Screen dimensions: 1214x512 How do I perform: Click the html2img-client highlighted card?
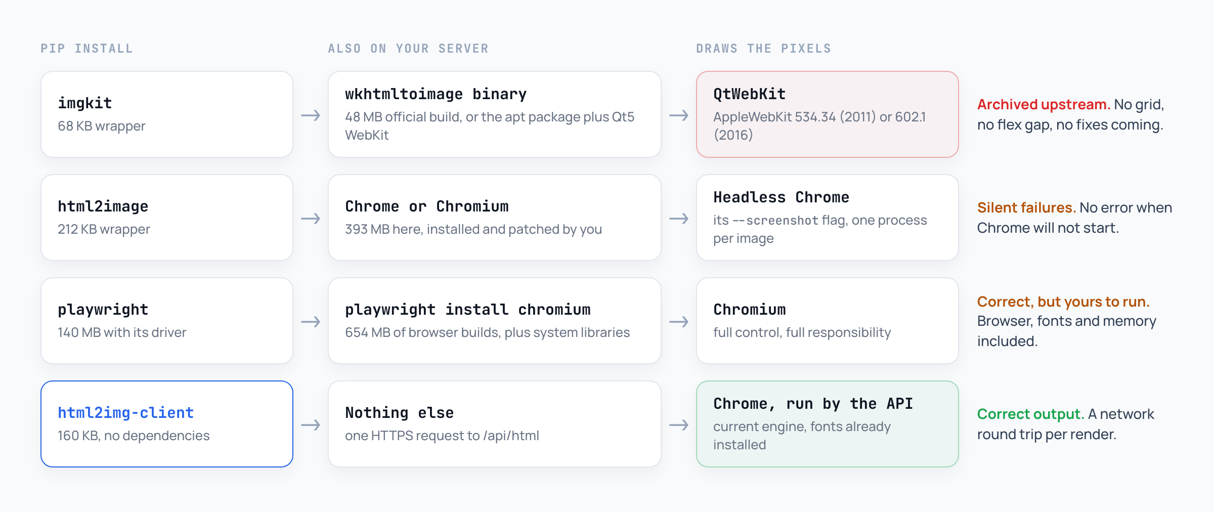point(167,424)
